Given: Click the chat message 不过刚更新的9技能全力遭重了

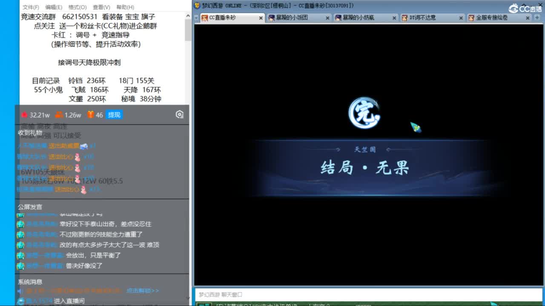Looking at the screenshot, I should coord(101,234).
